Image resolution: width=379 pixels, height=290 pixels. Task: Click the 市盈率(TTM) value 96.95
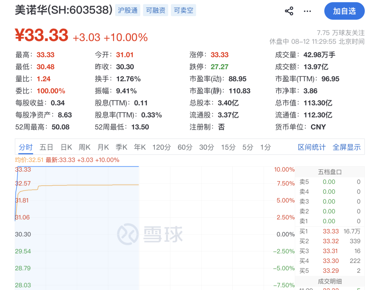[330, 79]
